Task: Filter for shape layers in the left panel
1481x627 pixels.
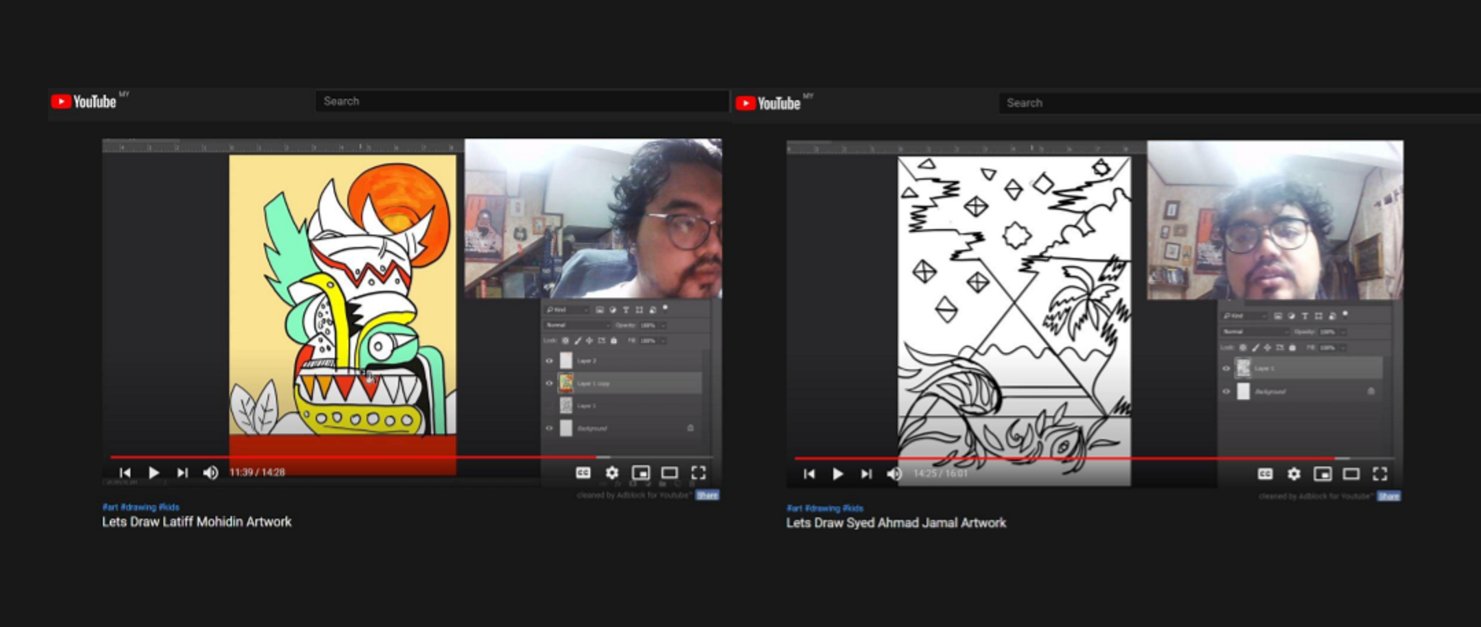Action: 639,310
